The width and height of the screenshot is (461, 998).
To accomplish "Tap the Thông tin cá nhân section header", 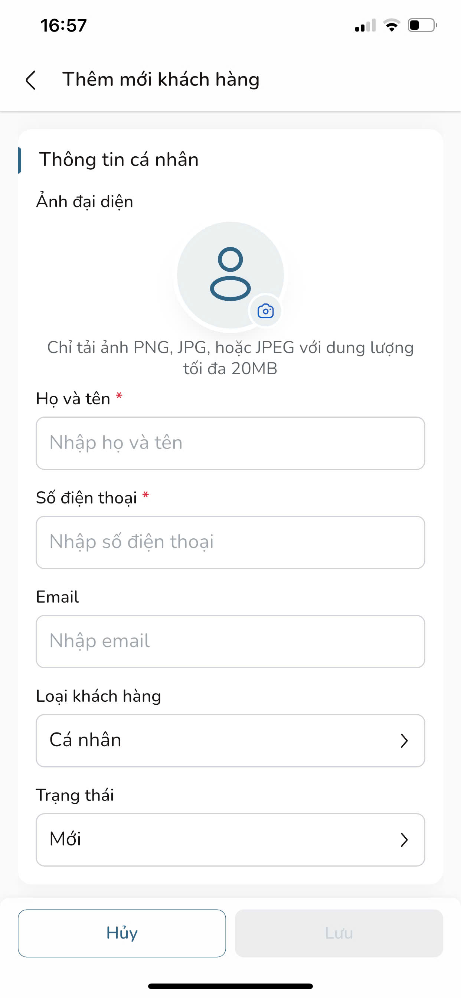I will click(118, 160).
